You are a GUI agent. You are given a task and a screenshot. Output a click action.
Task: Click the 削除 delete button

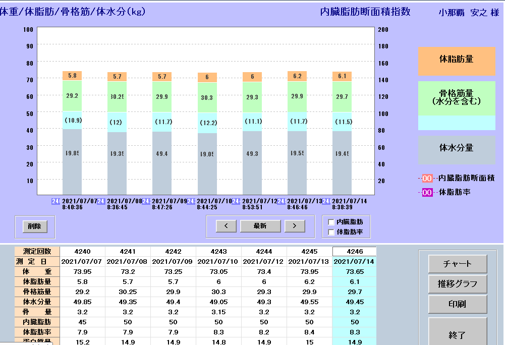[x=35, y=226]
